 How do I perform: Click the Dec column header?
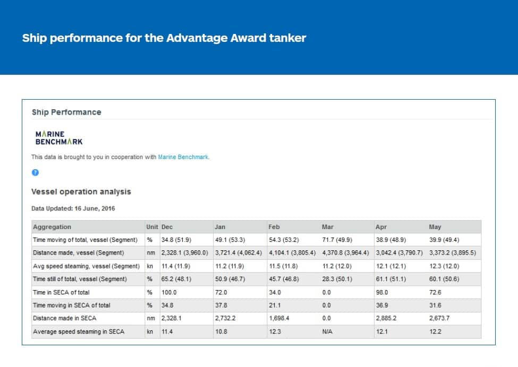pos(167,227)
